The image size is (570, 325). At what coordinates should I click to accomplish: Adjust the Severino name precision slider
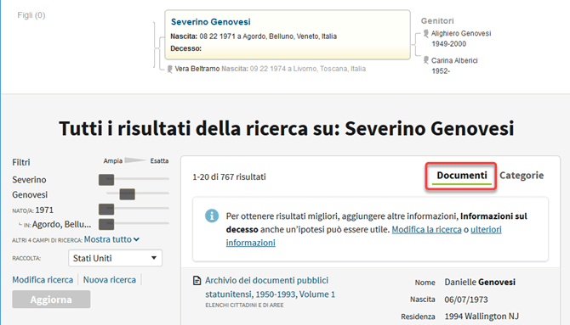tap(106, 180)
